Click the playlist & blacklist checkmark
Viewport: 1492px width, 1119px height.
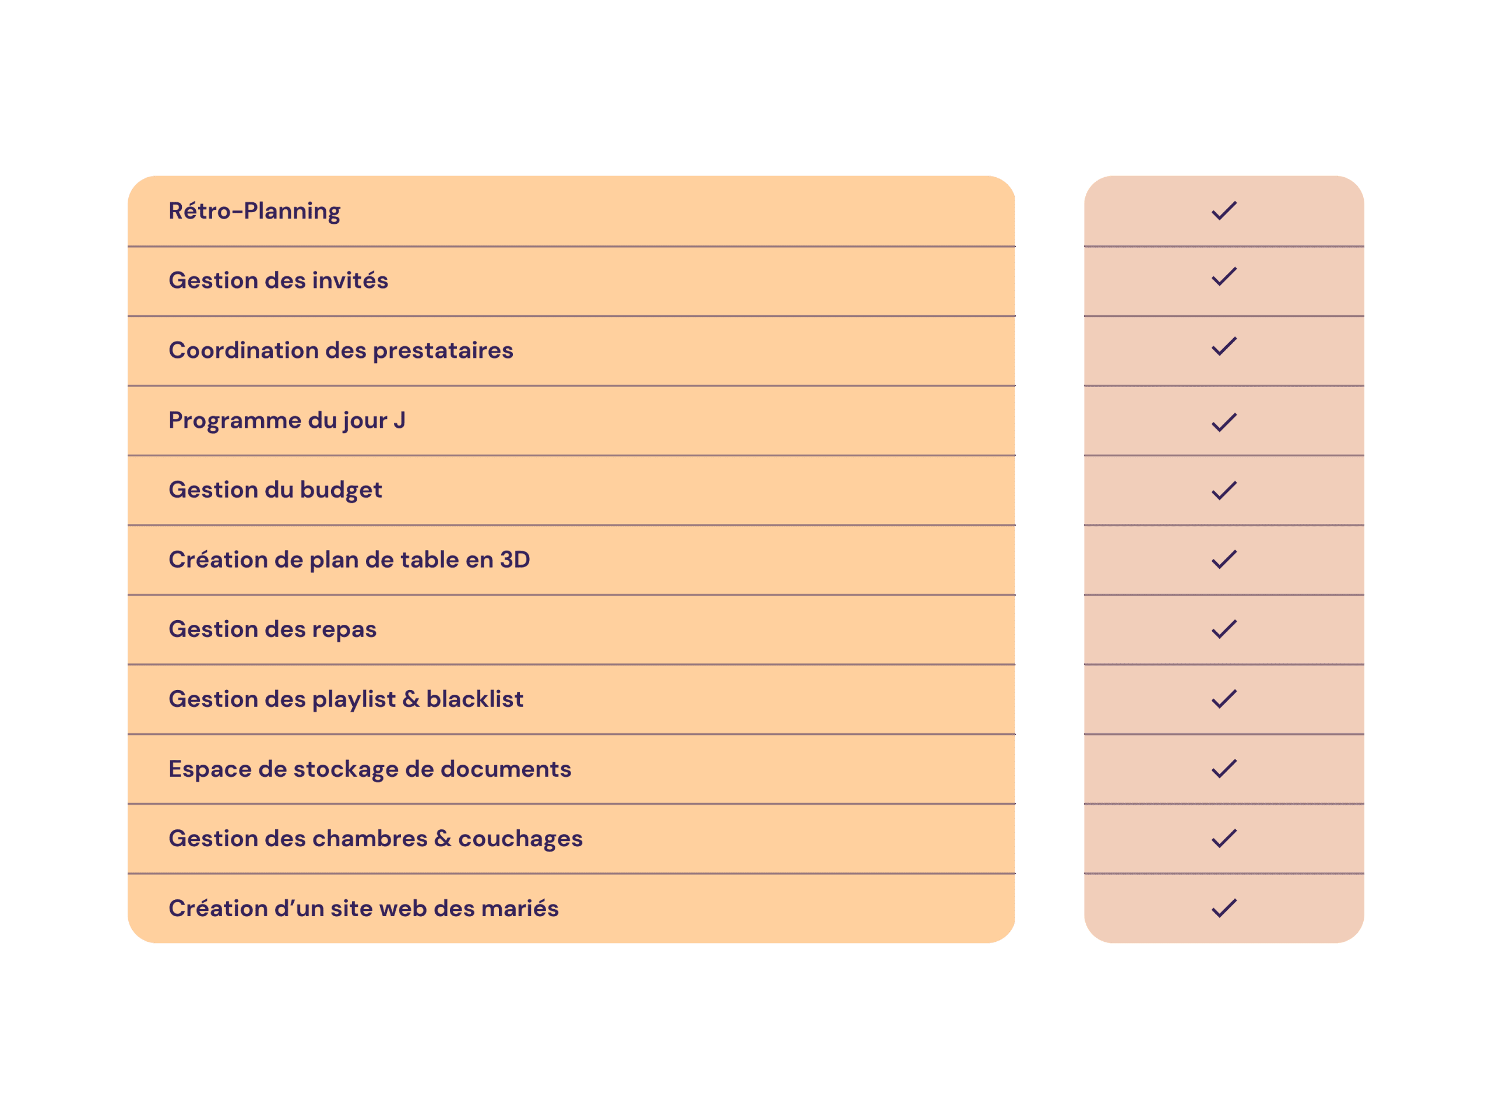point(1223,699)
